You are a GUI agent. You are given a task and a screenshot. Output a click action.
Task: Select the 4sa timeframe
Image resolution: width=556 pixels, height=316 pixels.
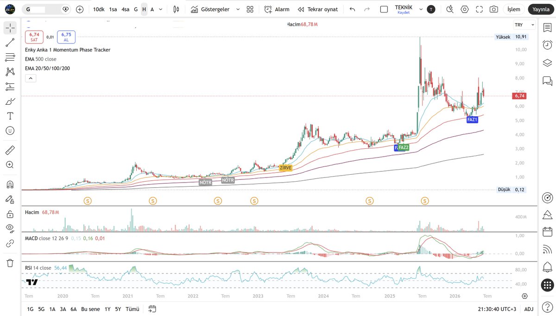click(x=126, y=9)
